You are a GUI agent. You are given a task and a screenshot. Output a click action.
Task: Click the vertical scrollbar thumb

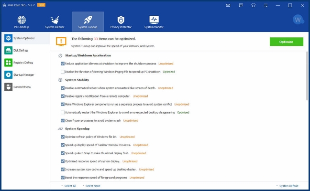coord(307,76)
